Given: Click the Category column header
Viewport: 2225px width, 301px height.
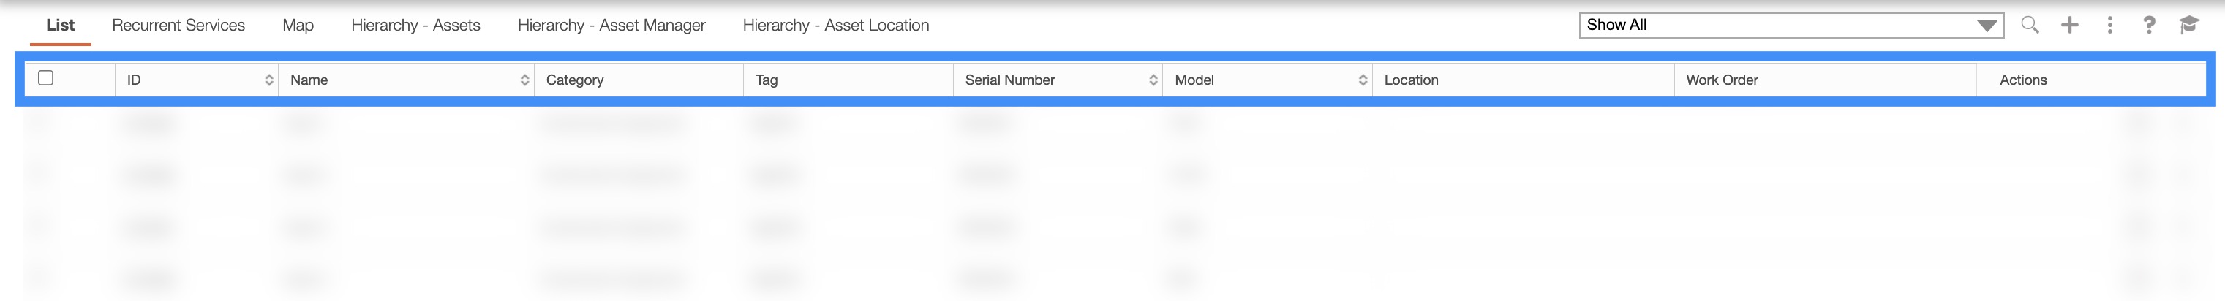Looking at the screenshot, I should 575,80.
